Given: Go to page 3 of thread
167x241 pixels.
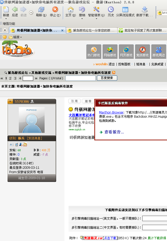Looking at the screenshot, I should (x=15, y=78).
